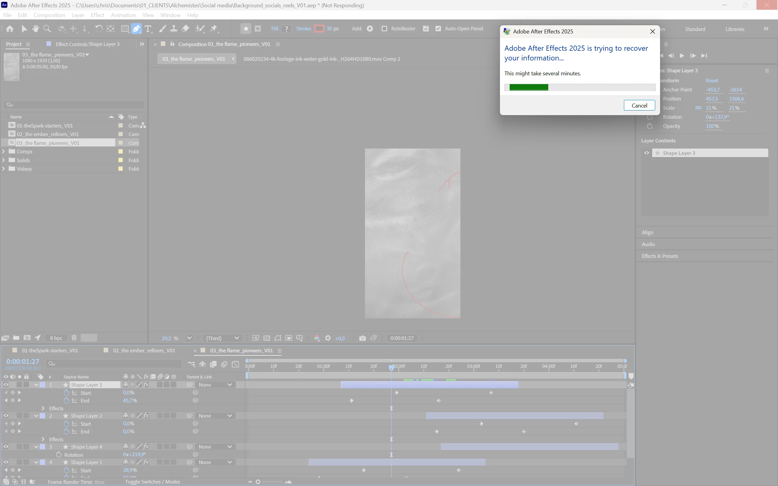
Task: Click the Puppet Pin tool
Action: (214, 29)
